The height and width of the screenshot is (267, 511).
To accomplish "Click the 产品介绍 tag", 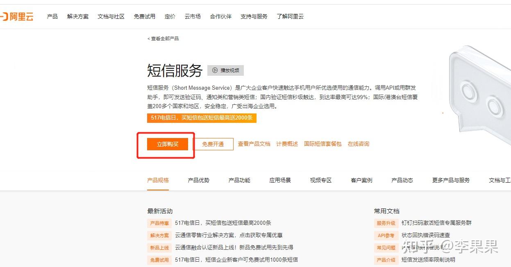I will [386, 260].
